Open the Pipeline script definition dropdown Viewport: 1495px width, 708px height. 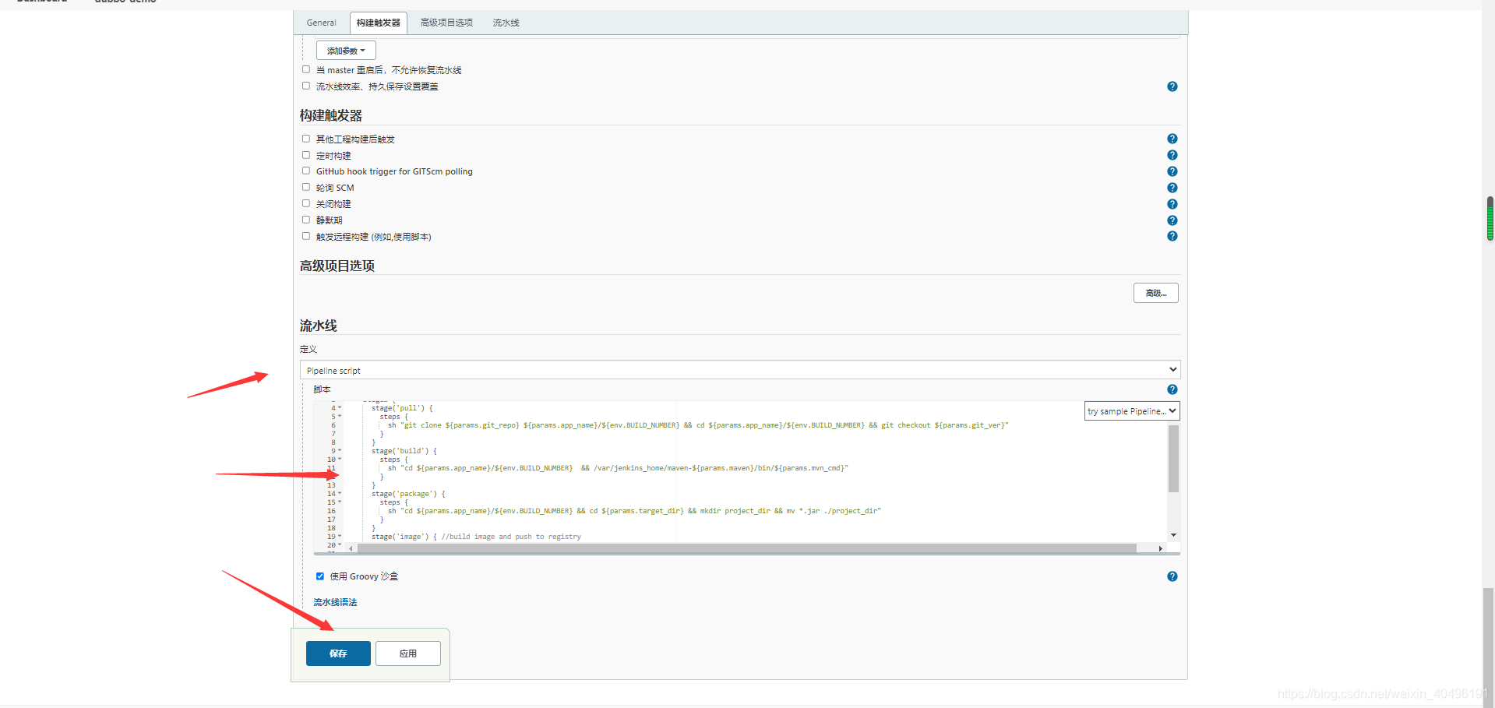[740, 370]
